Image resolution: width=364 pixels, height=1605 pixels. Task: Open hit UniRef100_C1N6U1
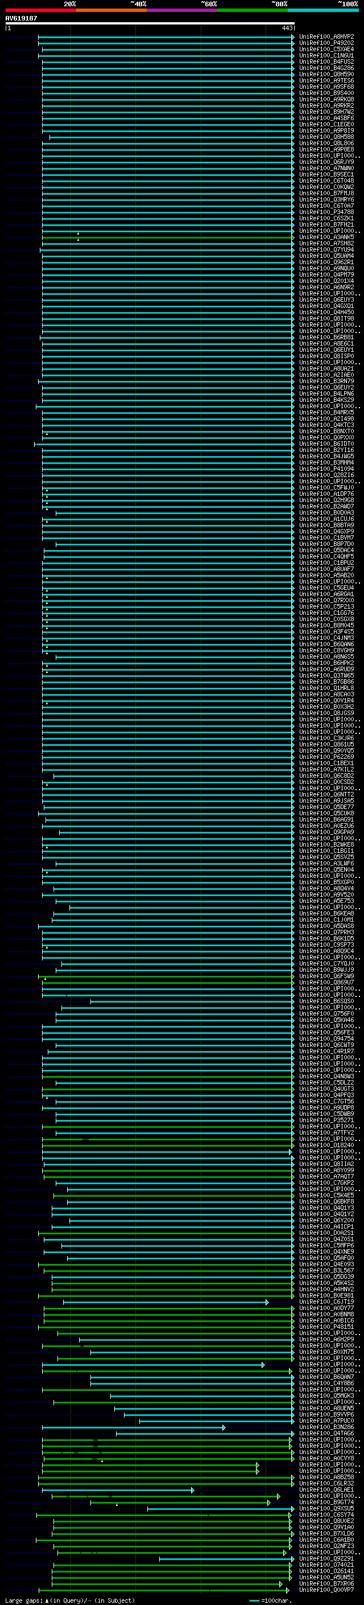[x=326, y=55]
